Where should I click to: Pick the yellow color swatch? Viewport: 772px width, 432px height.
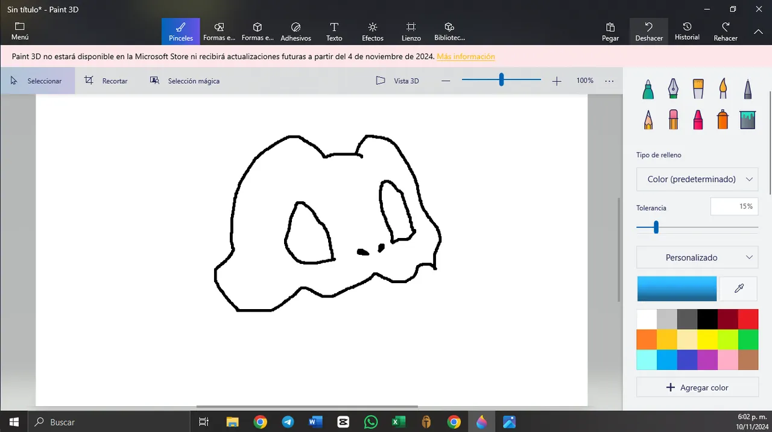pos(707,339)
